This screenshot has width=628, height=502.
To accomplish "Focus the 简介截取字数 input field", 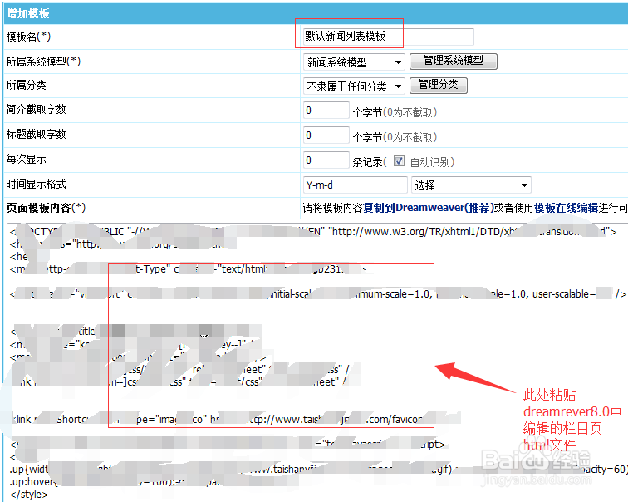I will coord(326,111).
